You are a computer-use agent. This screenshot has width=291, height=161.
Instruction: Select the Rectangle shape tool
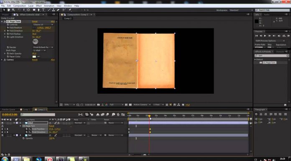click(34, 10)
